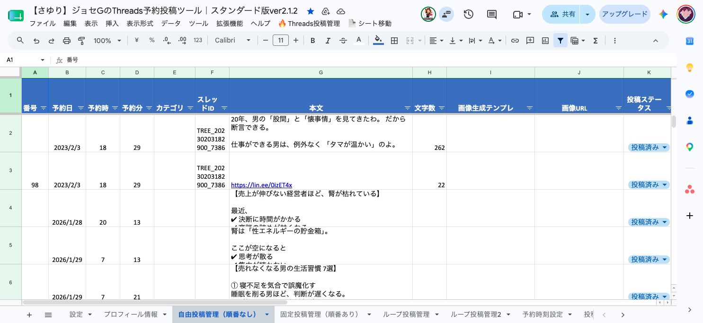
Task: Open the 拡張機能 menu
Action: point(230,23)
